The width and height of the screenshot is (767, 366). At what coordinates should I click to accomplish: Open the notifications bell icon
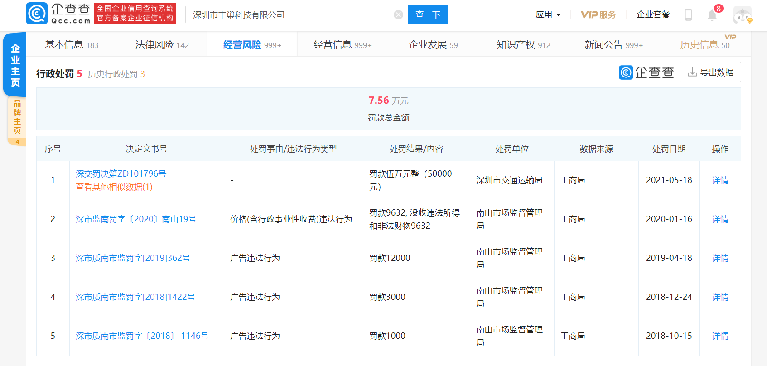pyautogui.click(x=712, y=15)
